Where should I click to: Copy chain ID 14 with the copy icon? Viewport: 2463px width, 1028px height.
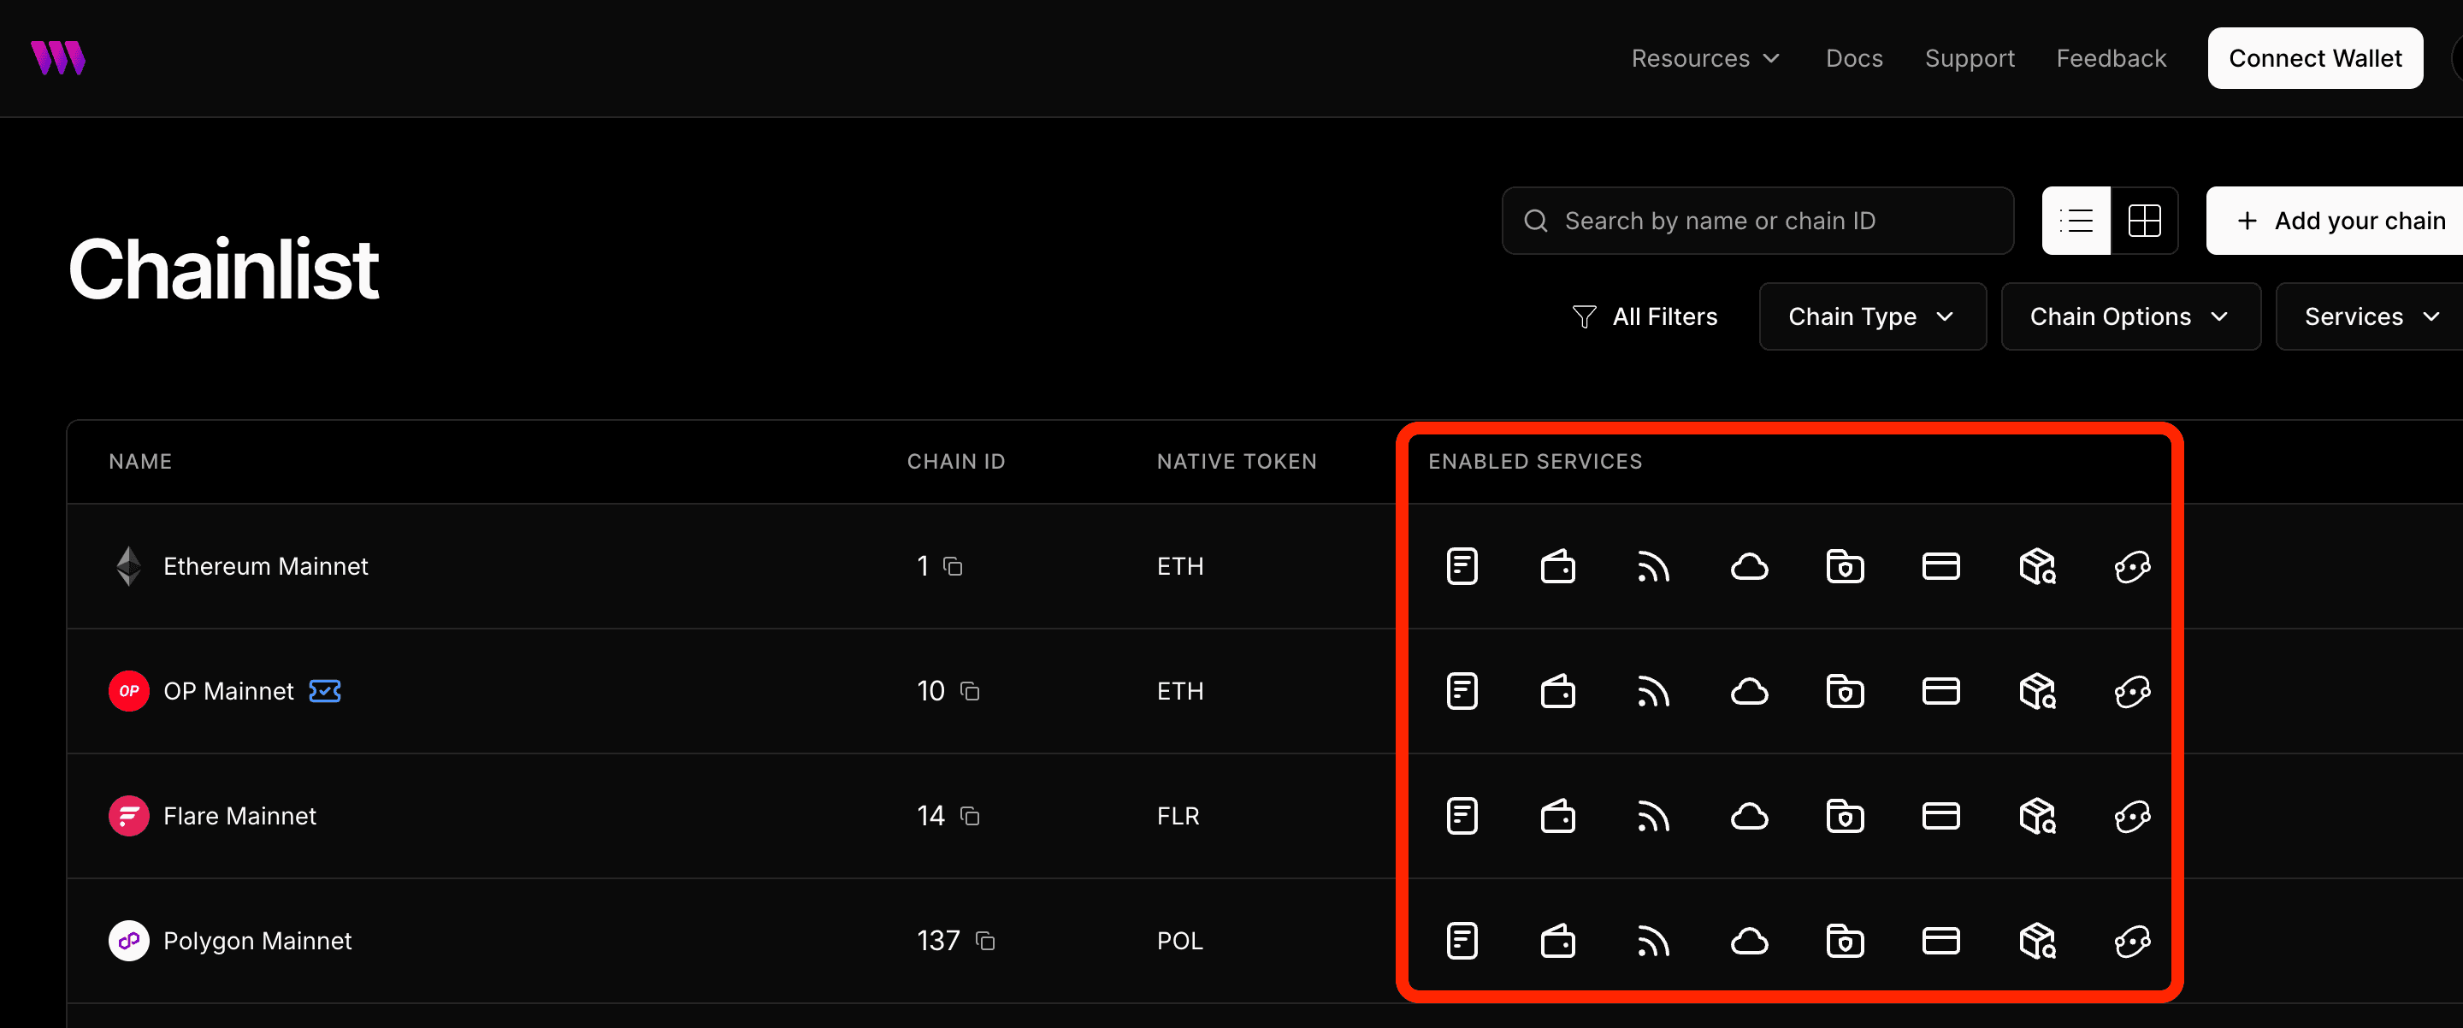click(x=970, y=816)
